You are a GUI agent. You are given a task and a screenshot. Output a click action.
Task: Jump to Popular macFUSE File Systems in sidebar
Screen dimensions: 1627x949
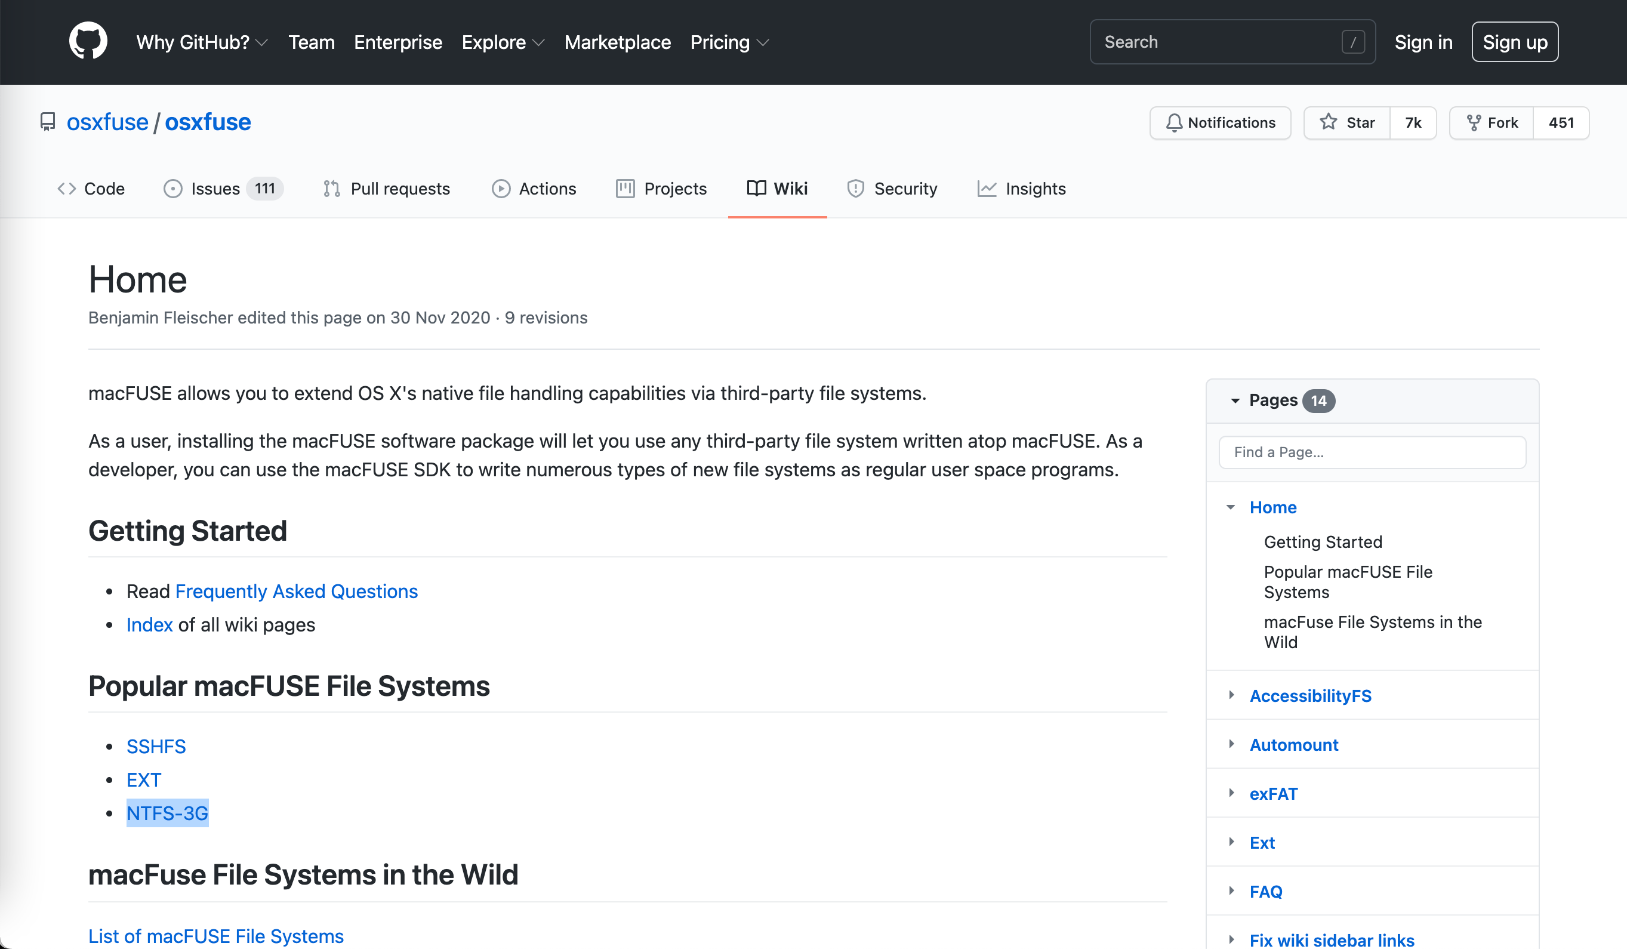click(1348, 582)
